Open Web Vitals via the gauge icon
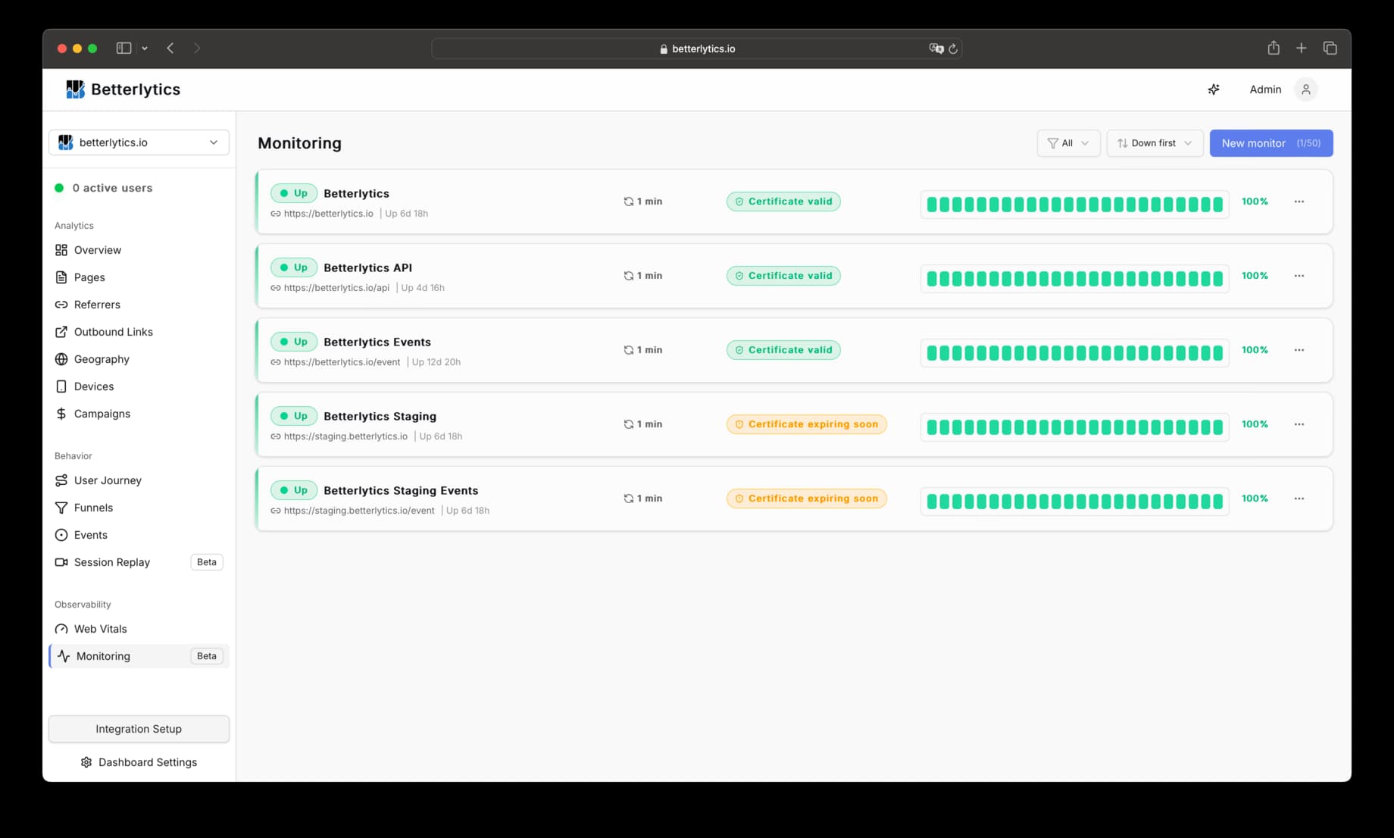This screenshot has height=838, width=1394. point(61,628)
